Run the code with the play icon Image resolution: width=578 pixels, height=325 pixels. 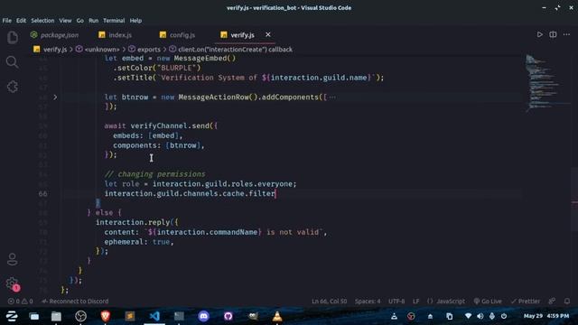click(539, 34)
